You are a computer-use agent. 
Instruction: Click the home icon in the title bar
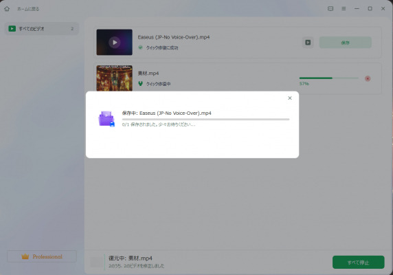pos(7,9)
